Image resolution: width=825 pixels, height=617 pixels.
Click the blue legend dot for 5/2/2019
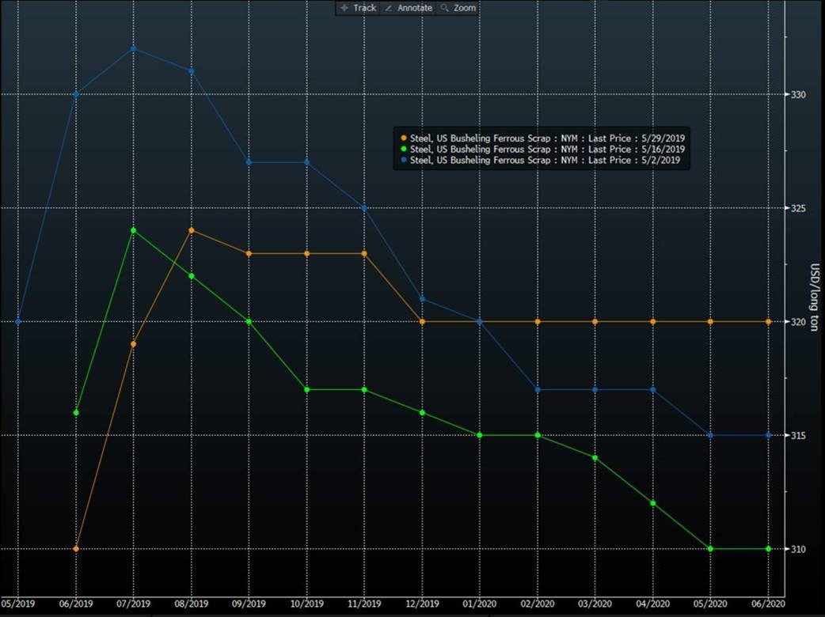[404, 160]
